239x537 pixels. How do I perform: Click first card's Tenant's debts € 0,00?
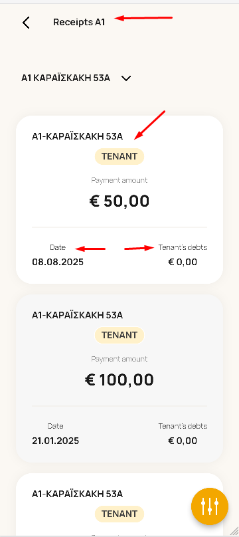(183, 263)
